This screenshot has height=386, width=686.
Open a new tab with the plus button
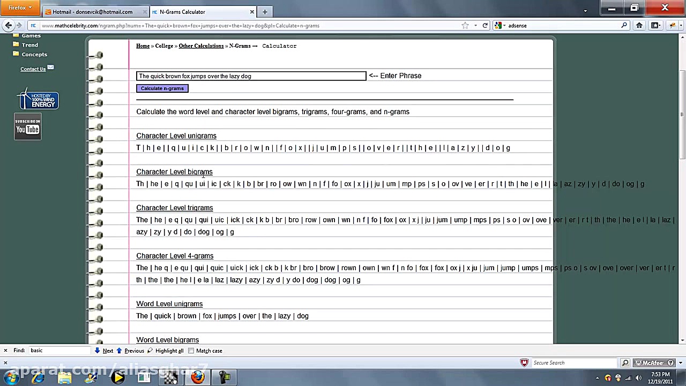[x=265, y=12]
